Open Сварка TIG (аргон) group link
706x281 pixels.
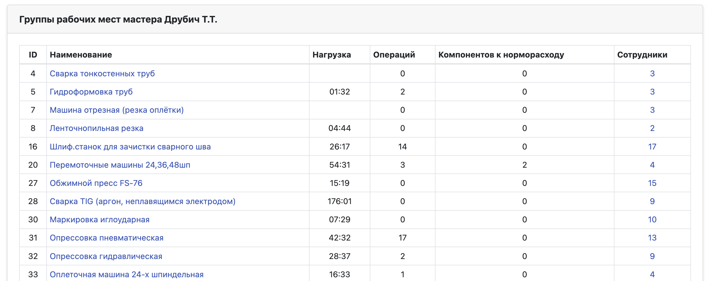tap(142, 201)
